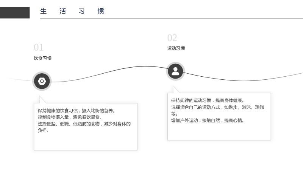The width and height of the screenshot is (303, 170).
Task: Click the line 增加户外运动，接触自然，提高心情
Action: coord(208,121)
